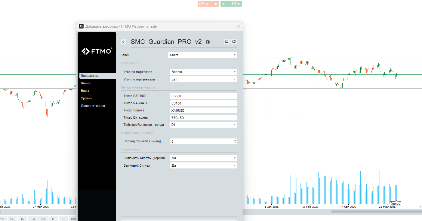The width and height of the screenshot is (422, 221).
Task: Click the Тикер NASDAQ field US100
Action: [x=203, y=103]
